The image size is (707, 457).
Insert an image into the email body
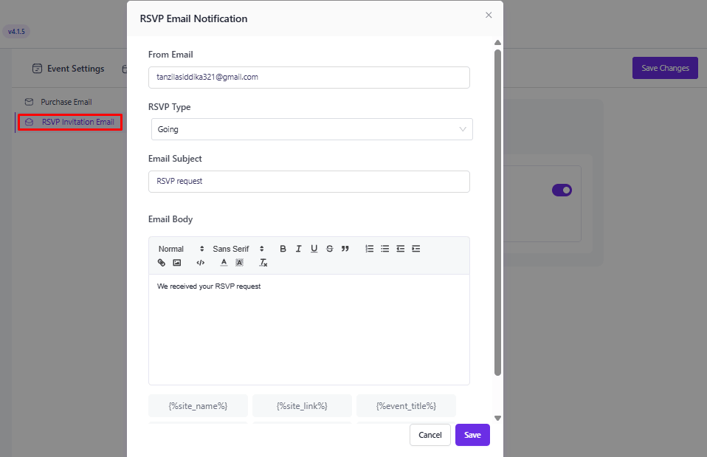point(177,263)
